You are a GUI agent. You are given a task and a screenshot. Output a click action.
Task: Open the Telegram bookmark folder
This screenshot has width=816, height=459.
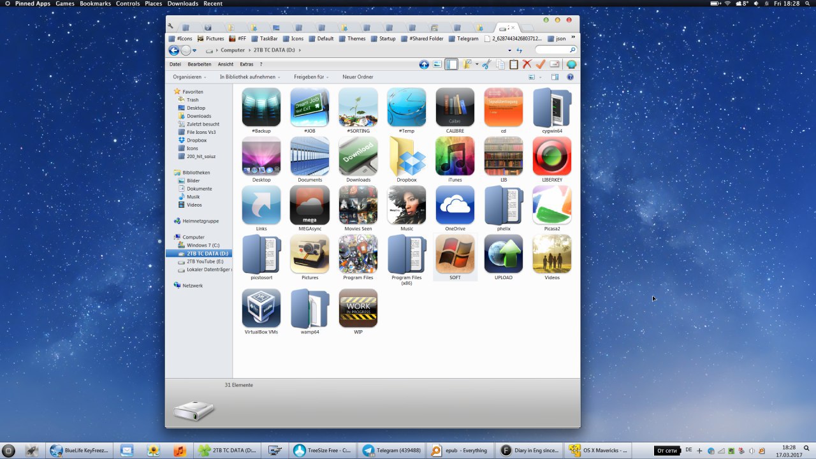tap(463, 38)
